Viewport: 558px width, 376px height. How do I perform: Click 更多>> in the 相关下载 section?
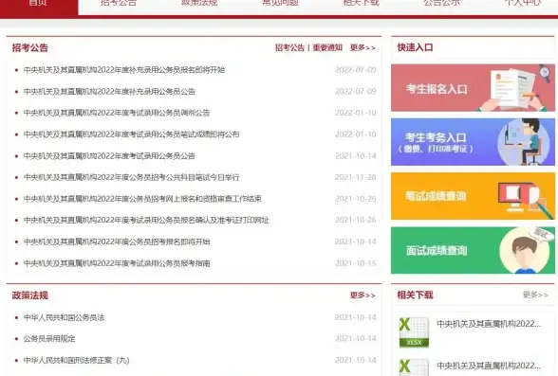(535, 295)
